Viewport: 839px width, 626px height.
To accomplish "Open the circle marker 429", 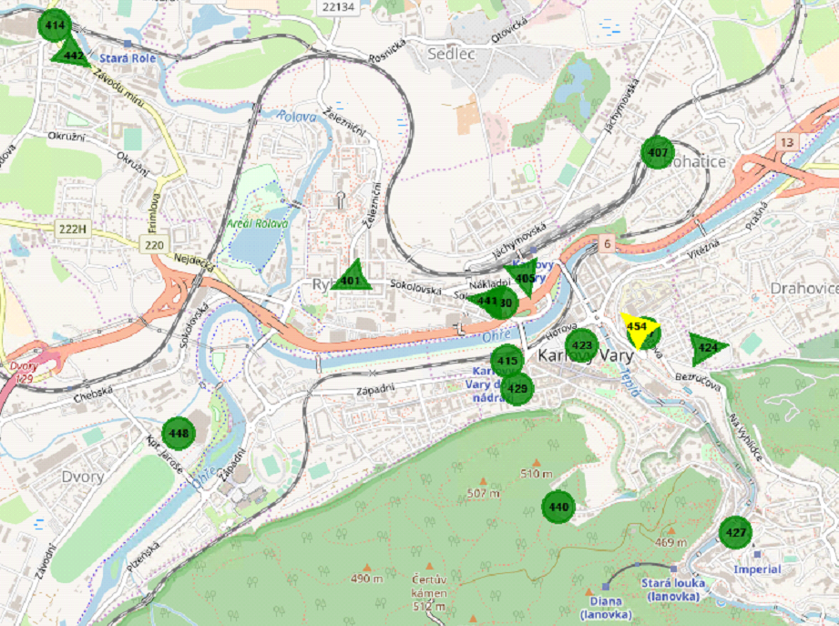I will coord(517,389).
